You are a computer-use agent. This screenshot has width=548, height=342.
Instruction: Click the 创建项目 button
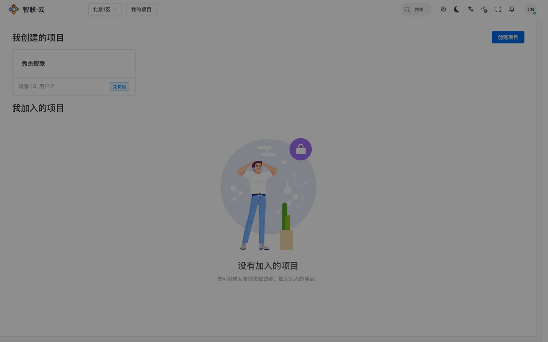click(x=508, y=37)
